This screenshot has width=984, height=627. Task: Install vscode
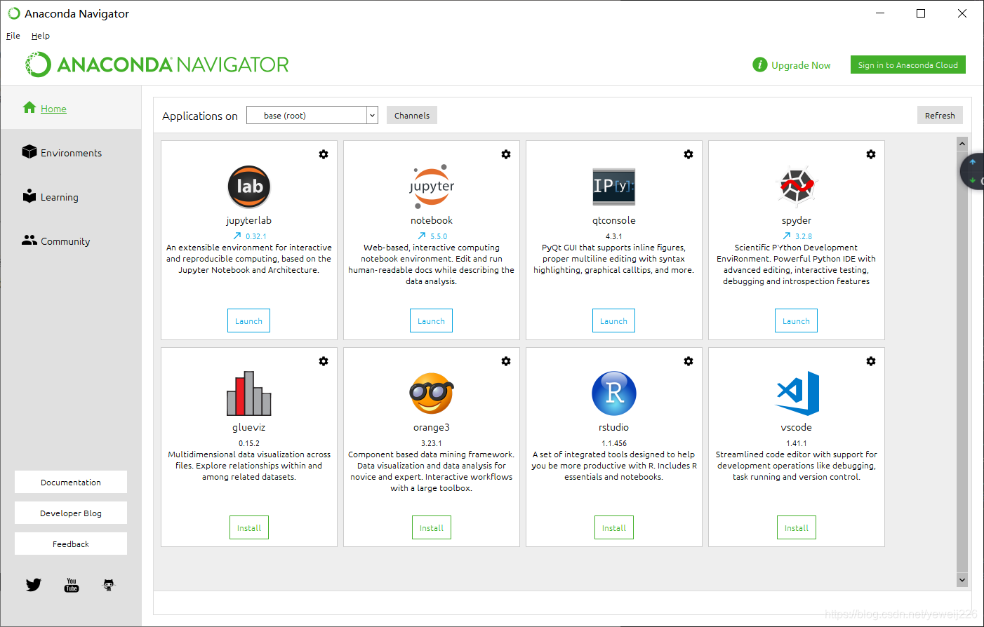(x=797, y=527)
